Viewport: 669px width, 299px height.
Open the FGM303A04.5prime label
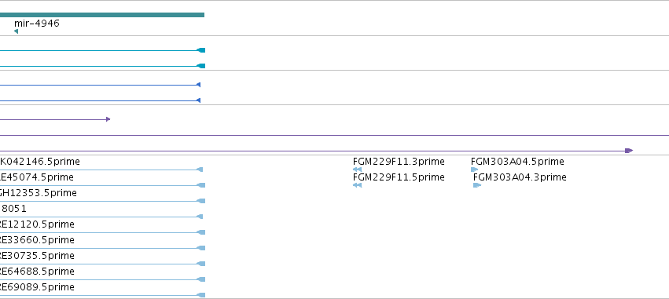click(517, 162)
